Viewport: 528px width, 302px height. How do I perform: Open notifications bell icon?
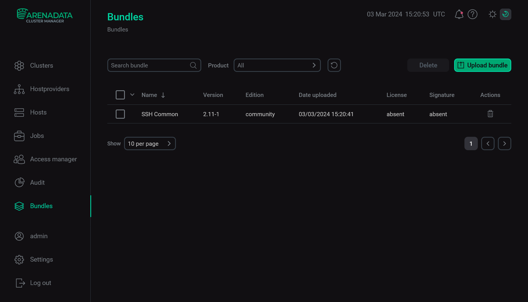(x=459, y=14)
